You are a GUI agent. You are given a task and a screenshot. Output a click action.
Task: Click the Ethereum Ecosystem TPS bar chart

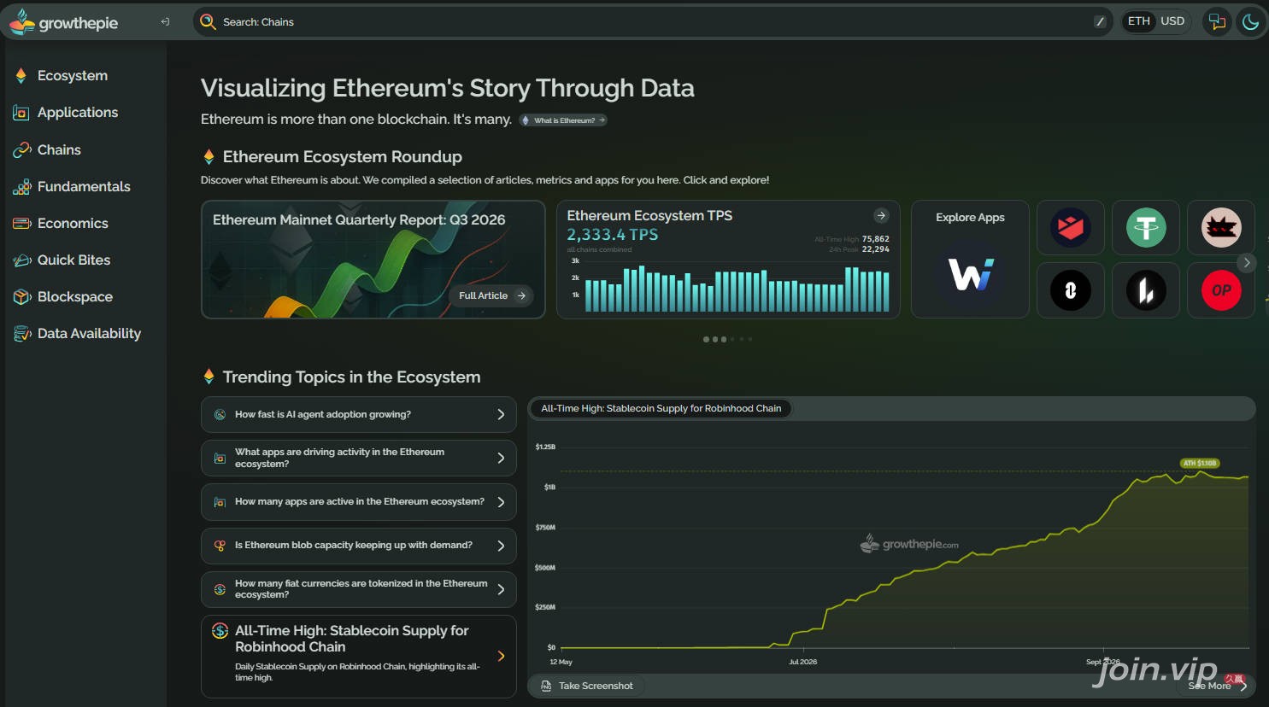(737, 289)
